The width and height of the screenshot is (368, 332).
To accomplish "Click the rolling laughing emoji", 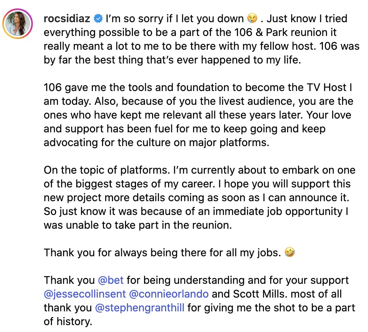I will (290, 253).
